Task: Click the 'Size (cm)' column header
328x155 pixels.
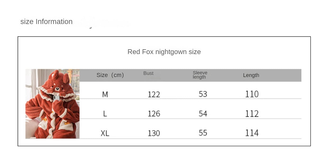Action: 110,75
